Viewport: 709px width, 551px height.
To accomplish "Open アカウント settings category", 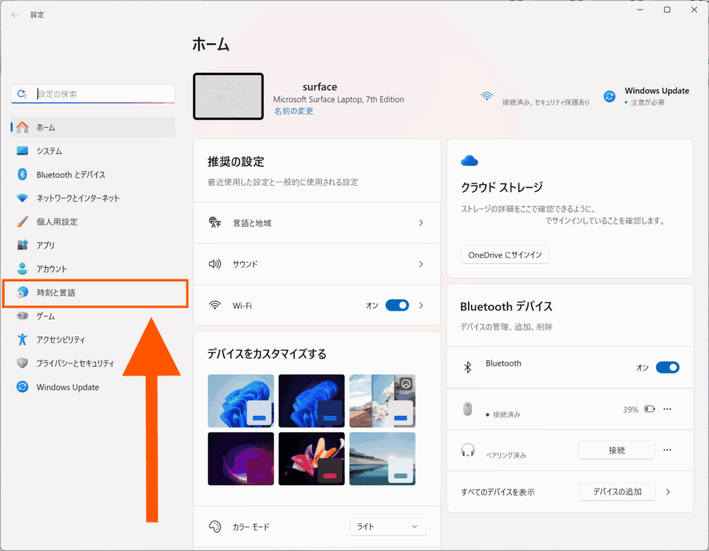I will (x=93, y=268).
